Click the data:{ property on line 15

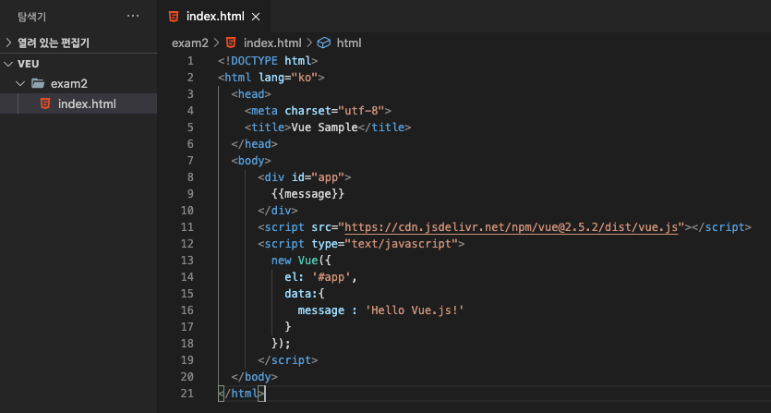(x=305, y=294)
